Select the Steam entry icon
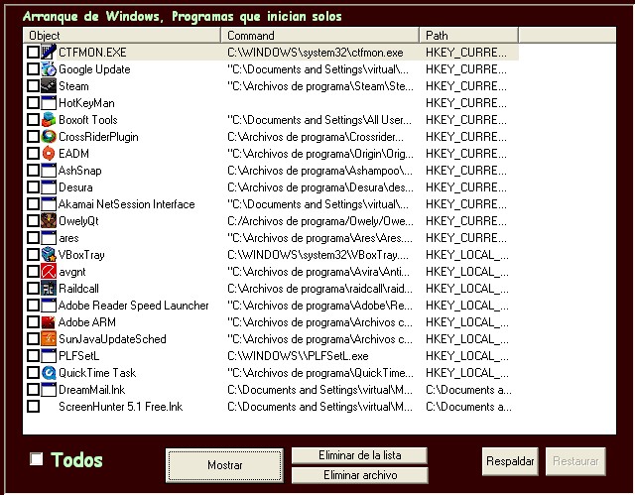Viewport: 635px width, 495px height. 49,86
